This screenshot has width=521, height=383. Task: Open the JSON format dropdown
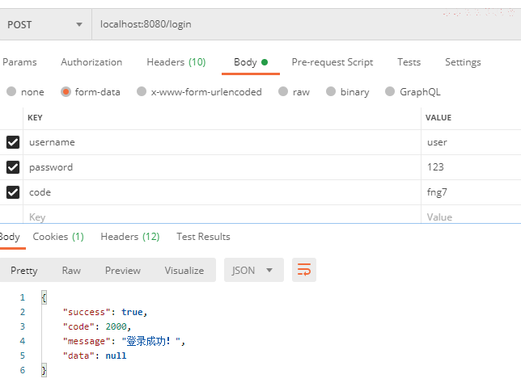[254, 270]
